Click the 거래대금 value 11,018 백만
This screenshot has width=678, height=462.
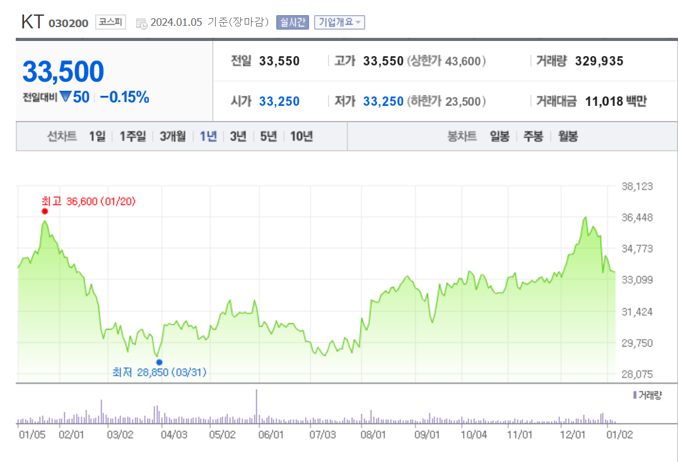616,101
